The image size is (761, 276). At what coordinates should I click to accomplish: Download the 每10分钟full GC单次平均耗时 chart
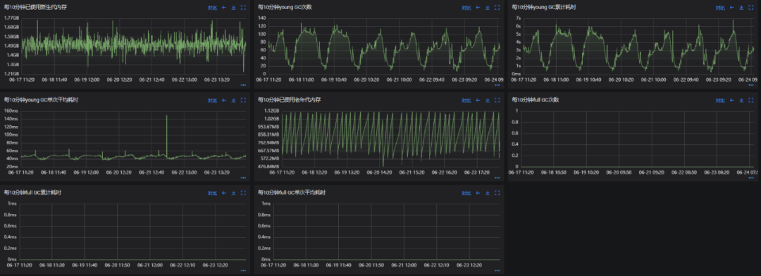pos(488,193)
